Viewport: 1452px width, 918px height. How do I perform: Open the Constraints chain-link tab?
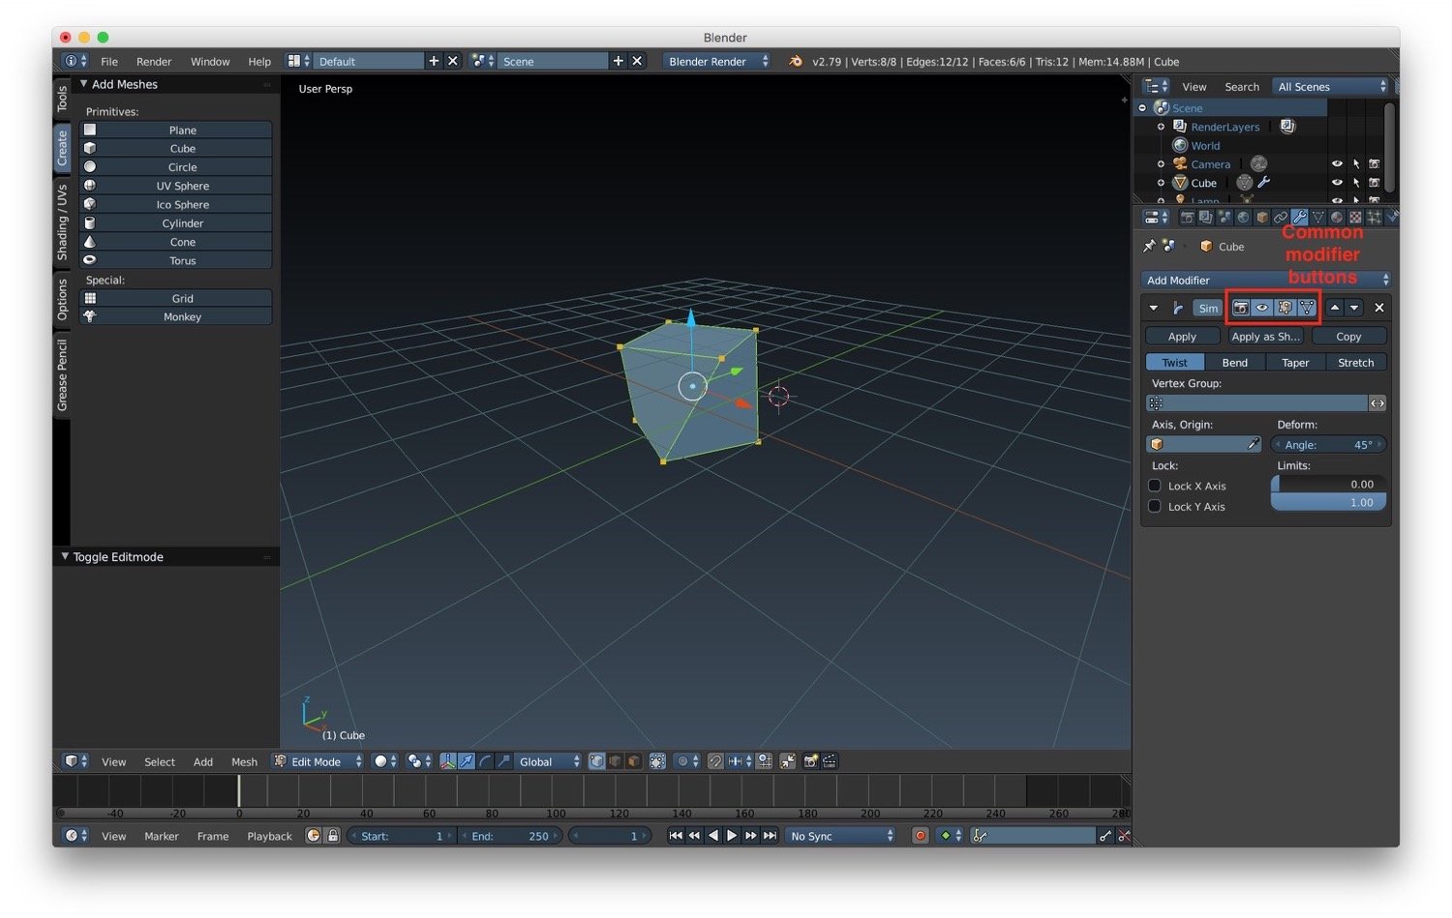(x=1281, y=218)
